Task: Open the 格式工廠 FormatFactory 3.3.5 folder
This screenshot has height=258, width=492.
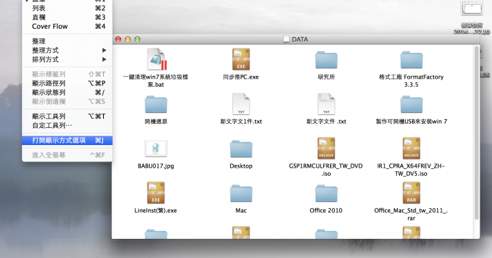Action: pos(411,60)
